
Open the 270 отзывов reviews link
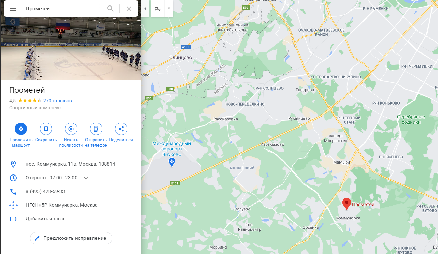tap(58, 101)
